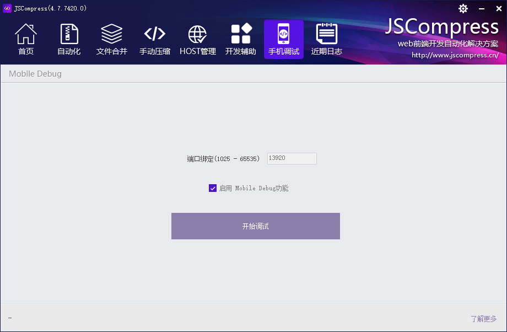Click the 端口绑定(1025 - 65535) label
This screenshot has height=332, width=507.
click(223, 159)
